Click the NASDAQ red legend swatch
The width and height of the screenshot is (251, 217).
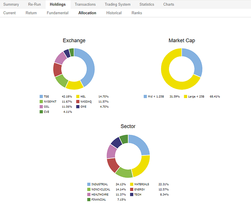pyautogui.click(x=78, y=102)
